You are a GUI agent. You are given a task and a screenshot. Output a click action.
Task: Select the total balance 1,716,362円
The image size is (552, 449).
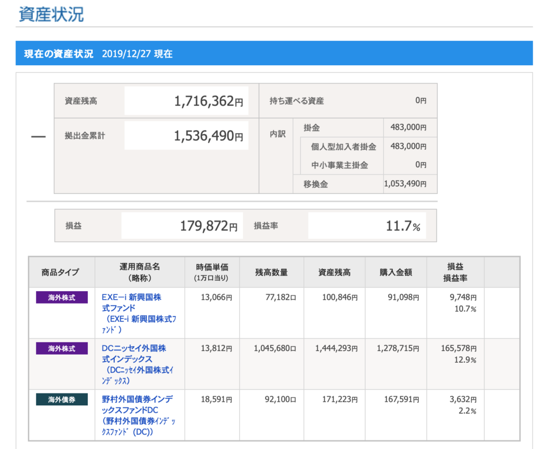click(209, 101)
